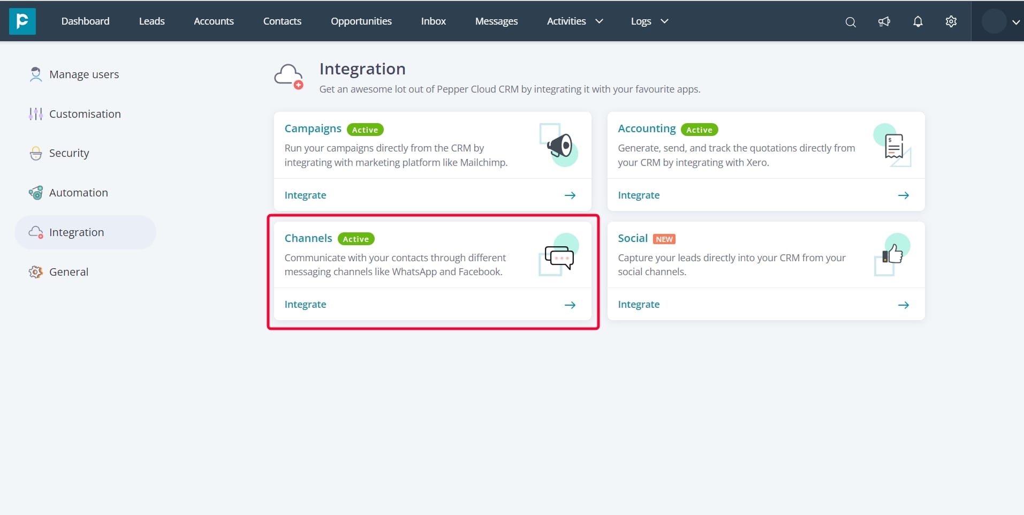Screen dimensions: 1024x515
Task: Select Manage users in sidebar
Action: click(85, 74)
